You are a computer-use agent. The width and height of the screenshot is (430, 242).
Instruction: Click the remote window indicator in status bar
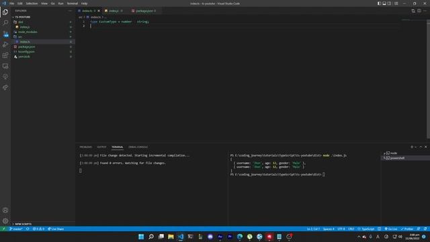coord(3,229)
